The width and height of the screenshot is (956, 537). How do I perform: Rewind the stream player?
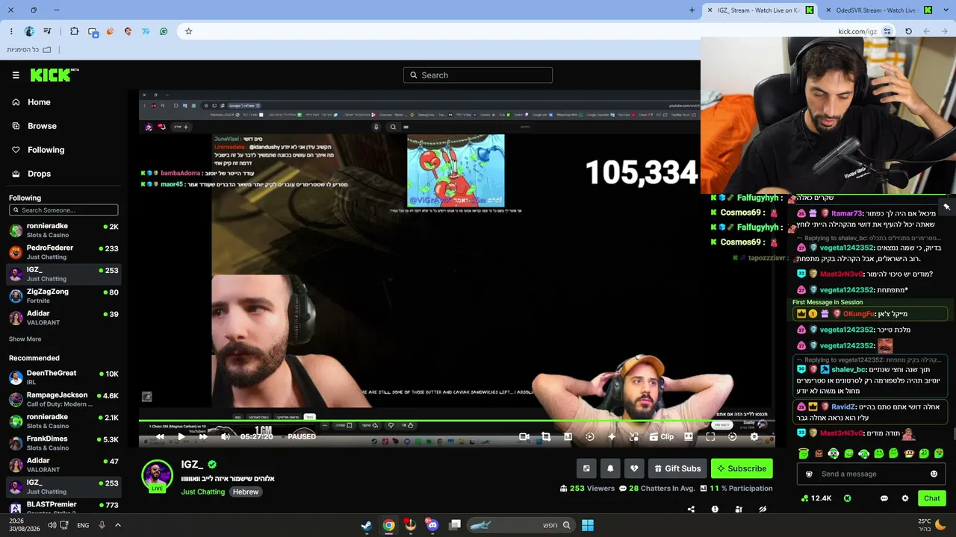[160, 437]
